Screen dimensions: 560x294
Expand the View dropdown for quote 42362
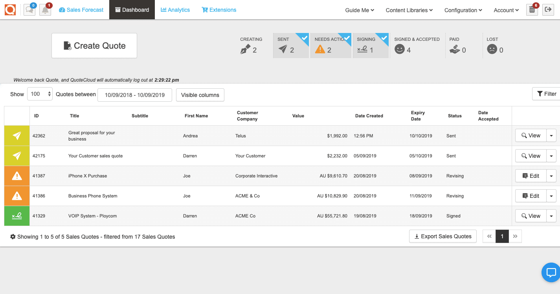[551, 135]
